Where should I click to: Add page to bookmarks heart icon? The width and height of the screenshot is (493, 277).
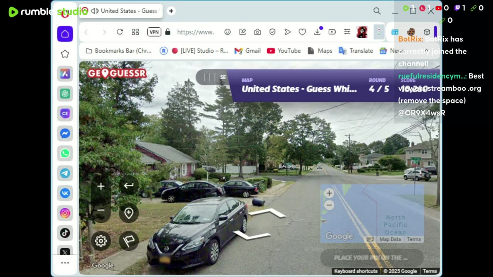pos(302,32)
